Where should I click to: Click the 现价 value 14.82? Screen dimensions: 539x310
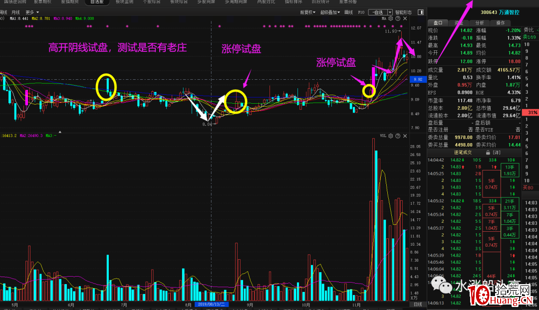pos(467,30)
